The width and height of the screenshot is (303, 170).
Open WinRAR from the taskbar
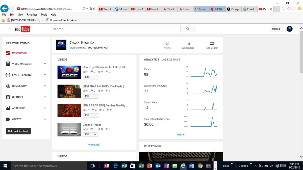[209, 166]
